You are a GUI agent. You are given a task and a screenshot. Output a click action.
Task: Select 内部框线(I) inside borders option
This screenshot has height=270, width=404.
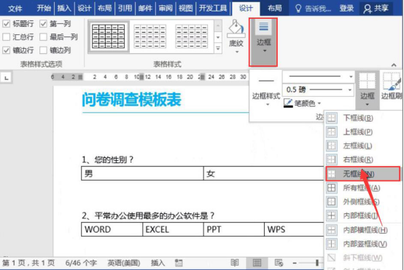point(362,215)
